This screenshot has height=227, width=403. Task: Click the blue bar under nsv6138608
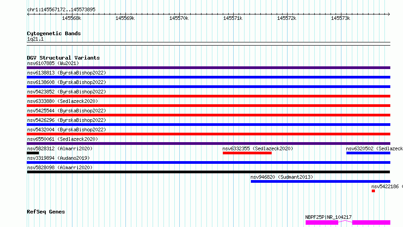pyautogui.click(x=208, y=87)
